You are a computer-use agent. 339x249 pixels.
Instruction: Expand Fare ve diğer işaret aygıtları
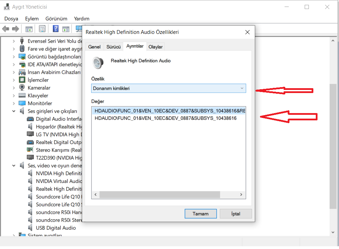(14, 49)
